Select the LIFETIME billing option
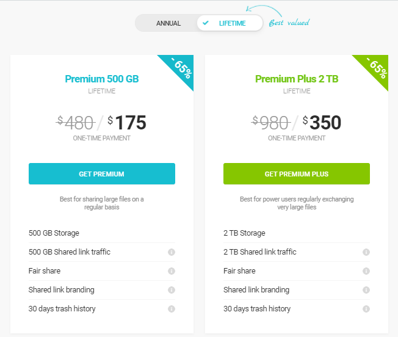The image size is (398, 337). point(230,23)
